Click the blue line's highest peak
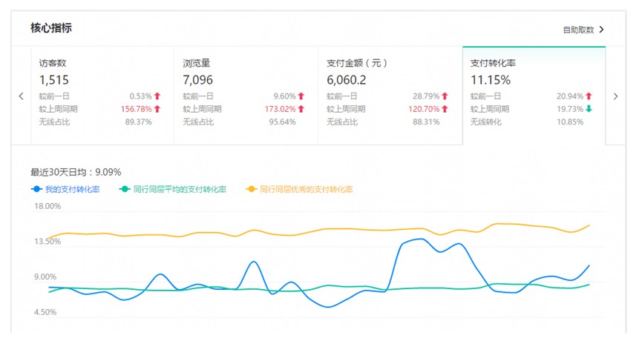 pos(421,239)
